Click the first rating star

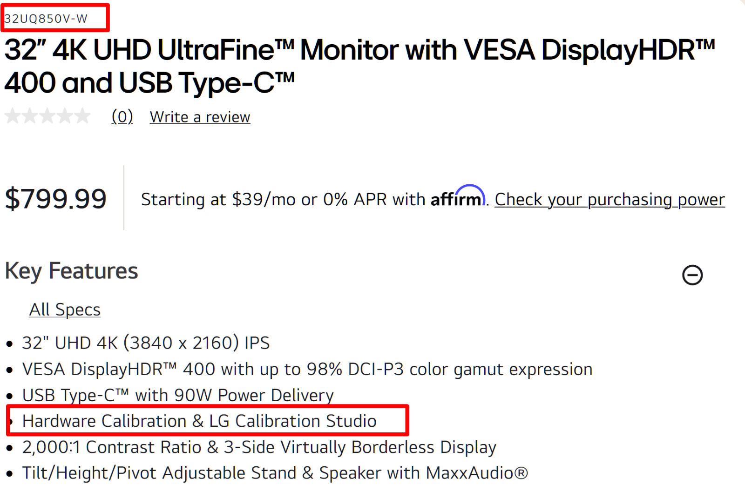(x=13, y=115)
